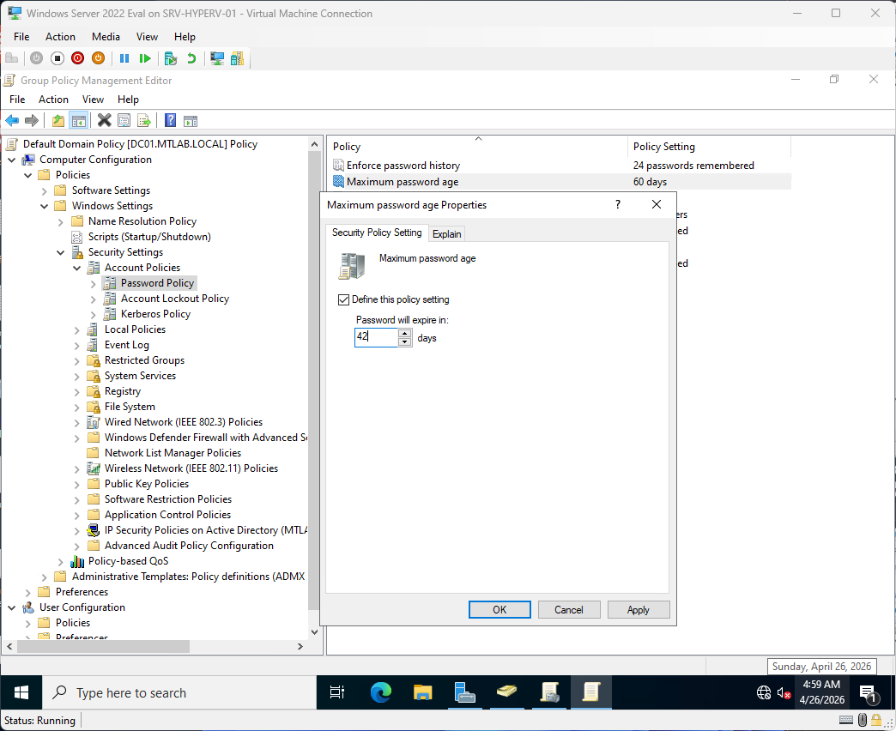The width and height of the screenshot is (896, 731).
Task: Select the Event Log tree item
Action: pyautogui.click(x=126, y=345)
